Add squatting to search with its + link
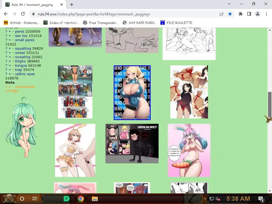Screen dimensions: 272x204 [x=10, y=49]
